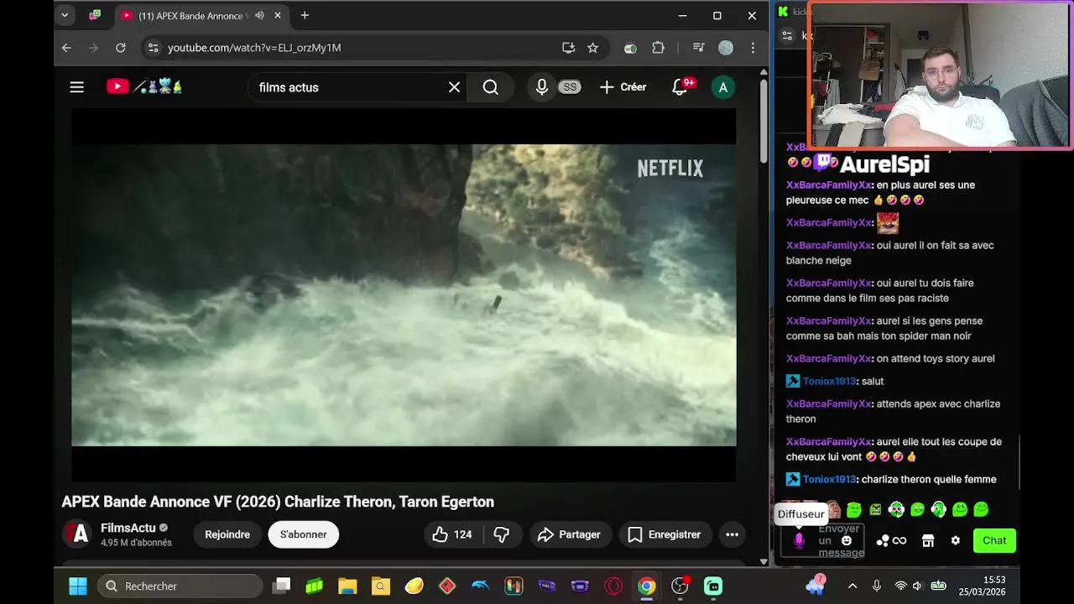Send message with green Chat button
The width and height of the screenshot is (1074, 604).
pyautogui.click(x=994, y=540)
